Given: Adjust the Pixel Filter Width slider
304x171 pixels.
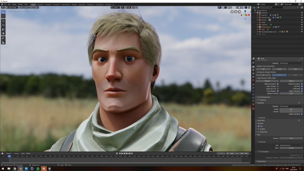Looking at the screenshot, I should click(x=291, y=148).
